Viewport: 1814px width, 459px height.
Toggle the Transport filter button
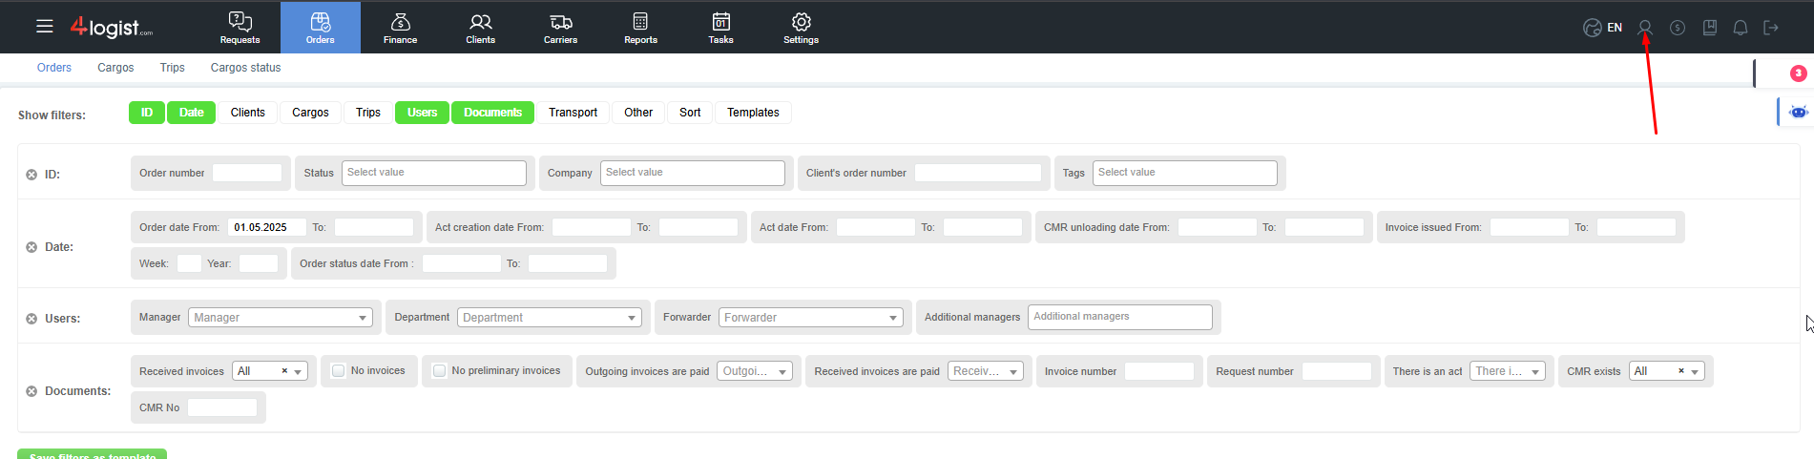pyautogui.click(x=573, y=113)
